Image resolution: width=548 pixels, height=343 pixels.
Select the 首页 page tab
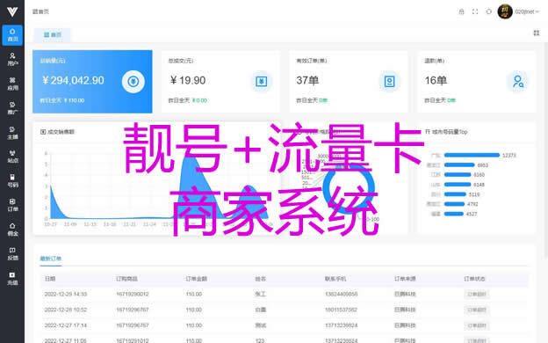coord(53,34)
